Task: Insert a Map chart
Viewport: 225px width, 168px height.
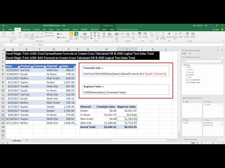Action: [x=104, y=35]
